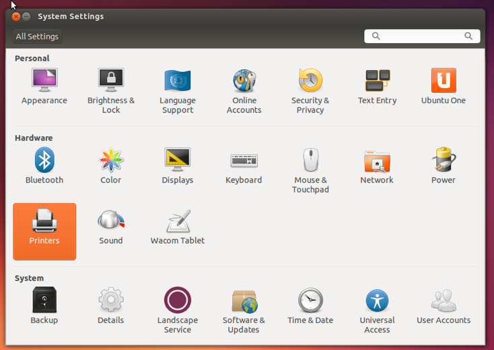
Task: Open the Backup settings
Action: click(44, 306)
